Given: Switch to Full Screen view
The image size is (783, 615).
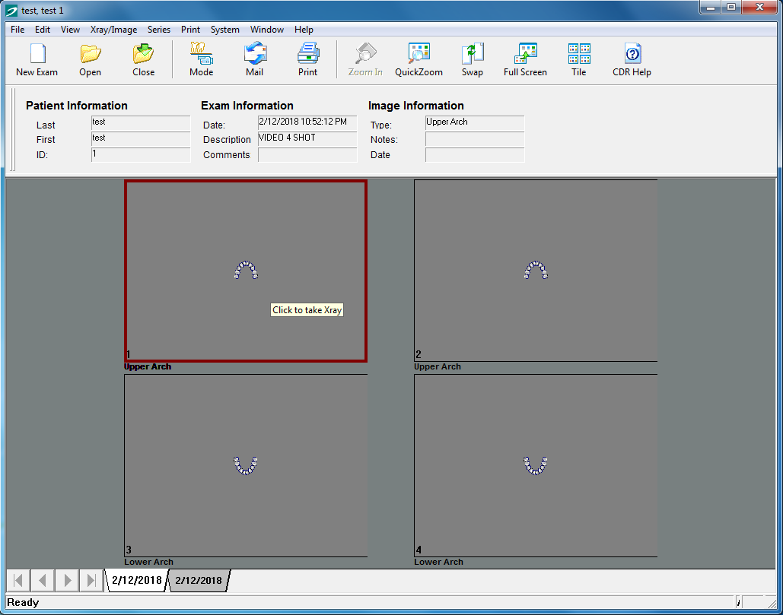Looking at the screenshot, I should (x=525, y=59).
